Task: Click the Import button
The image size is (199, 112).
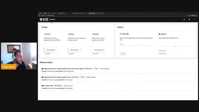Action: click(123, 54)
